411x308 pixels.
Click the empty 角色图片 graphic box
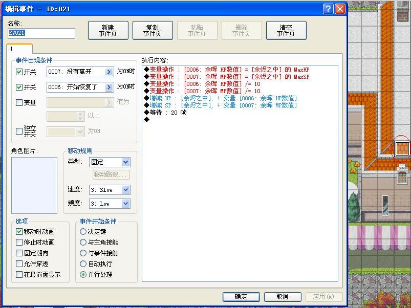[x=34, y=185]
